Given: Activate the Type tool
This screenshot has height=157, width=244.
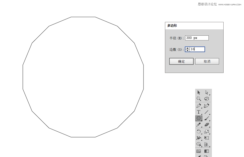Looking at the screenshot, I should pos(199,112).
